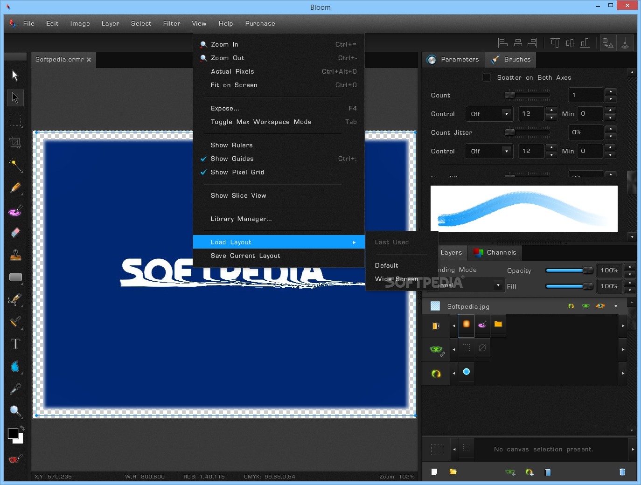Increase the Opacity 100% stepper up arrow
The width and height of the screenshot is (641, 485).
pos(630,267)
